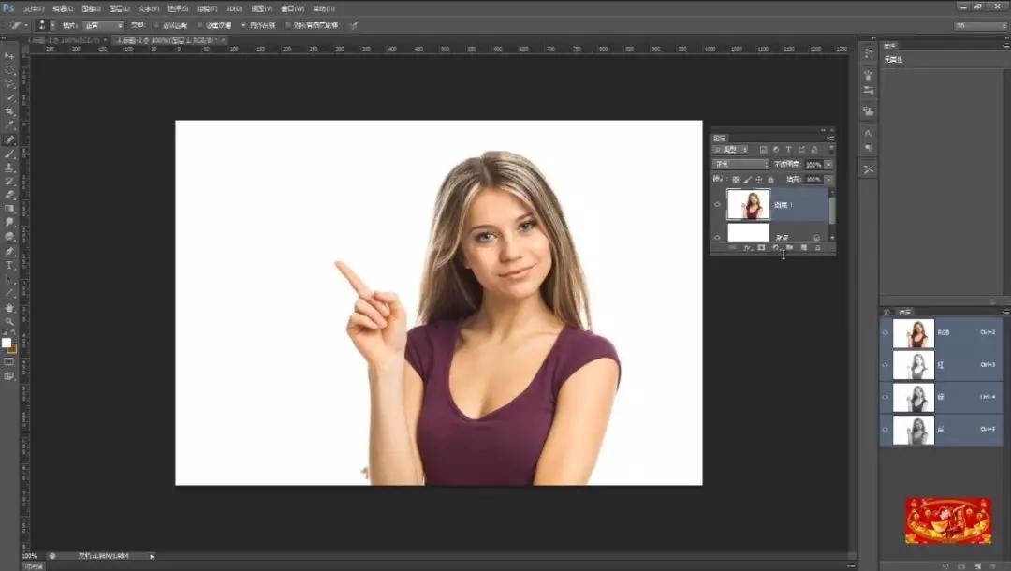Viewport: 1011px width, 571px height.
Task: Delete layer trash icon
Action: pos(818,248)
